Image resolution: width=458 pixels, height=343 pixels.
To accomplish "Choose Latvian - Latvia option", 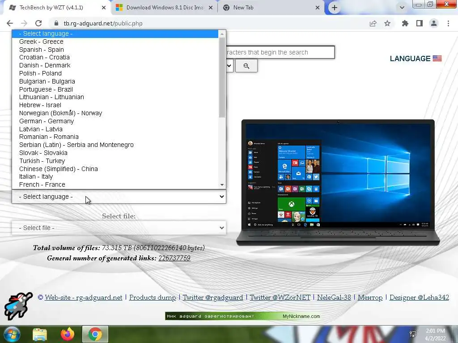I will (x=115, y=129).
